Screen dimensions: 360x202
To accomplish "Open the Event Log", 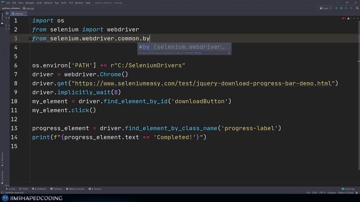I will click(x=348, y=189).
